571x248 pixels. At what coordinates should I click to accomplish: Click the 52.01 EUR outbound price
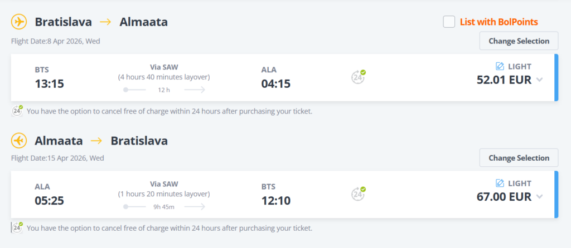point(504,80)
